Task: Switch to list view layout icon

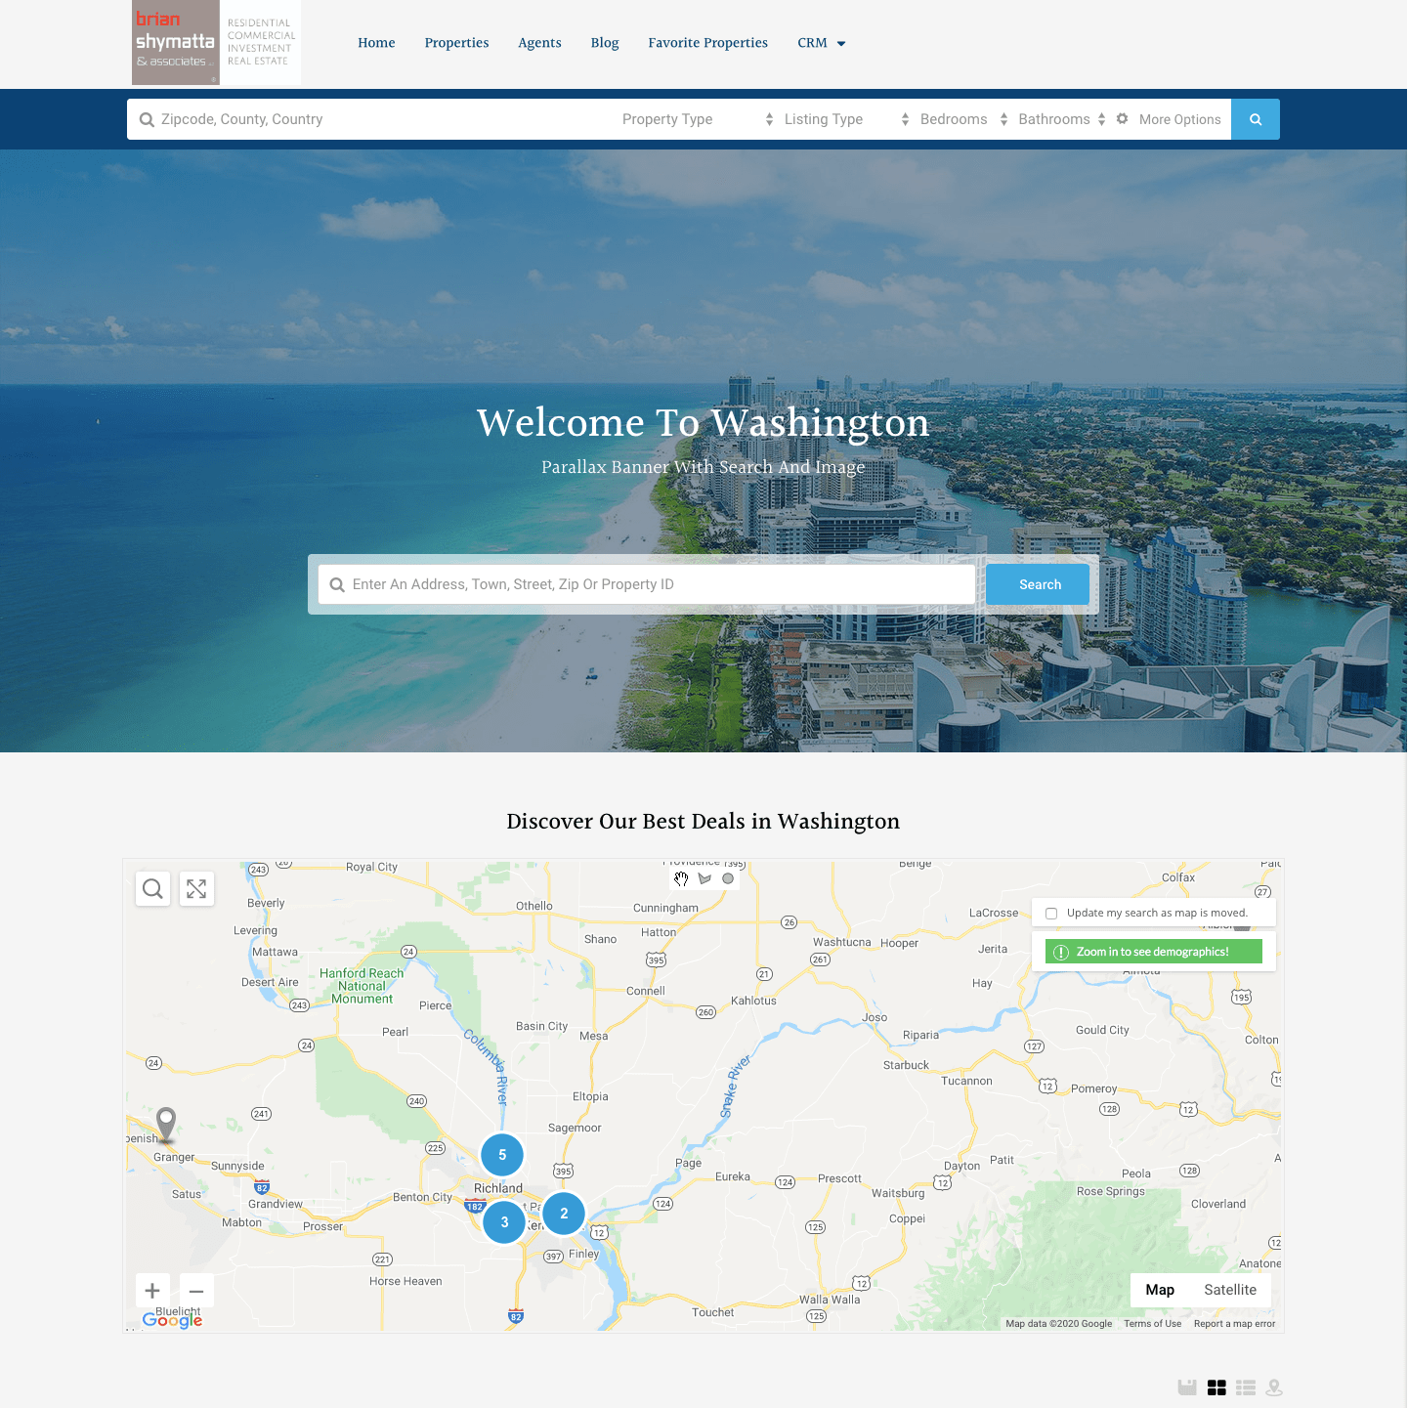Action: pos(1246,1387)
